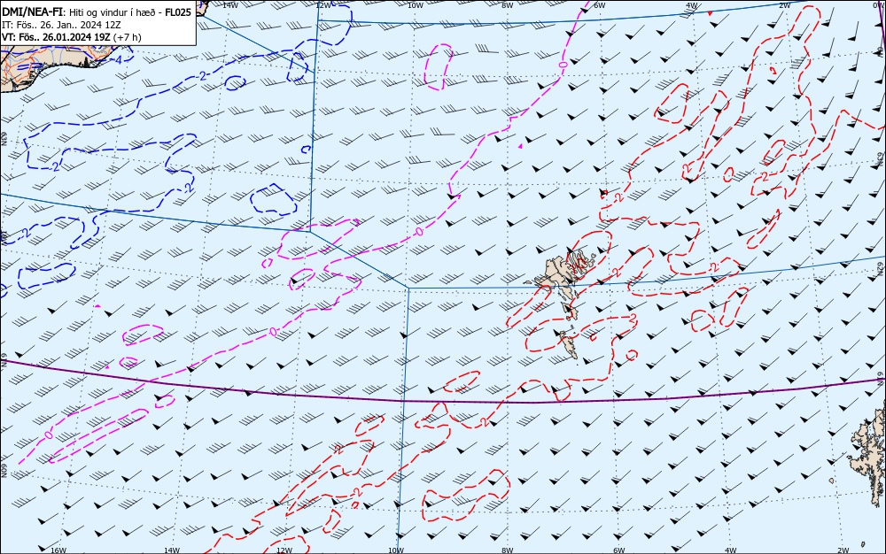Click the "16W" longitude label on bottom edge

(x=58, y=550)
